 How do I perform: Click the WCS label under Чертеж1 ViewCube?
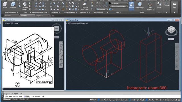click(171, 39)
